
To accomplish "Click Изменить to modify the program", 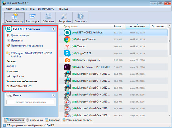I will coord(17,40).
